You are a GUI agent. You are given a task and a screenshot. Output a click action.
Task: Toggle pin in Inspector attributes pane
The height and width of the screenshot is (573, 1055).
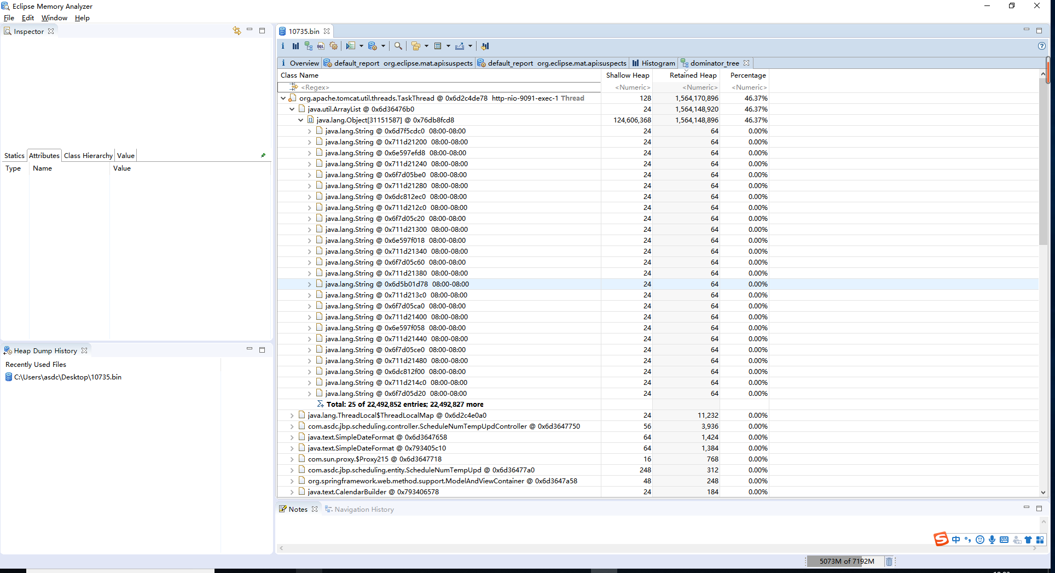click(x=263, y=155)
